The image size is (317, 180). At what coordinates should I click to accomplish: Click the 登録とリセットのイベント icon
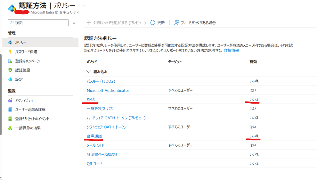click(x=10, y=119)
